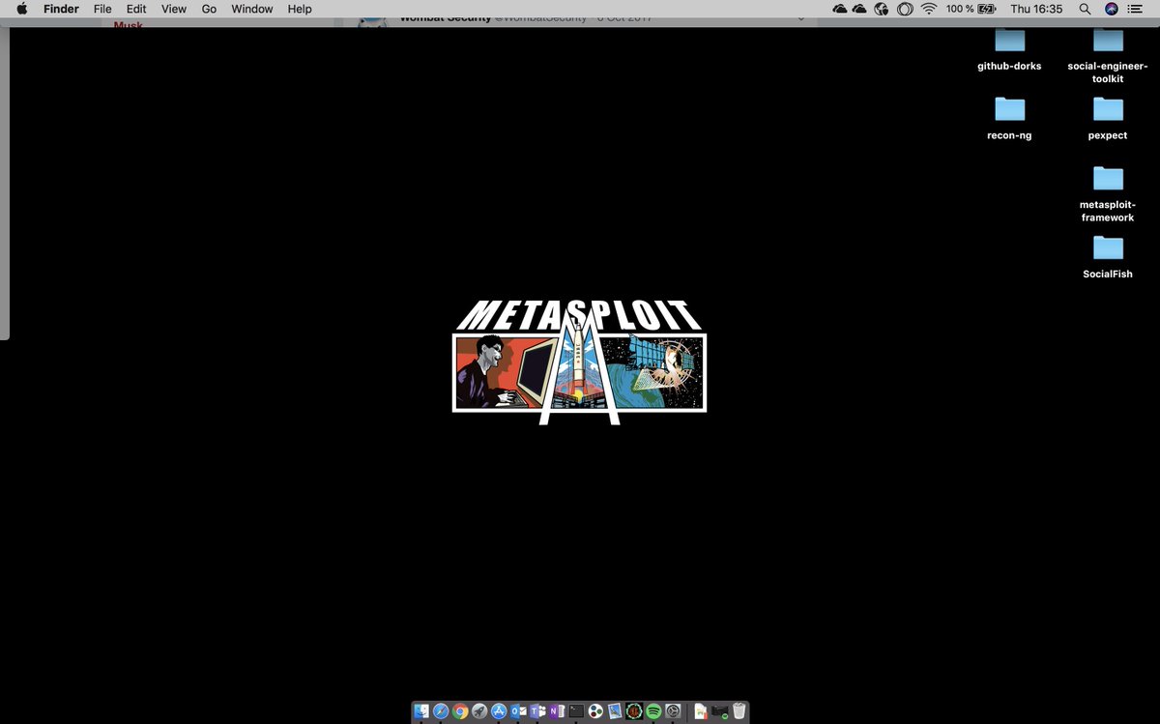The width and height of the screenshot is (1160, 724).
Task: Open the Finder application menu
Action: [61, 9]
